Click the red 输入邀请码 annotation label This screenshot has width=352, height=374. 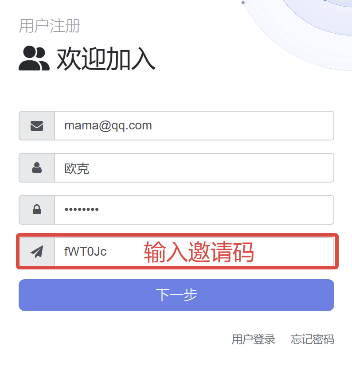point(199,252)
